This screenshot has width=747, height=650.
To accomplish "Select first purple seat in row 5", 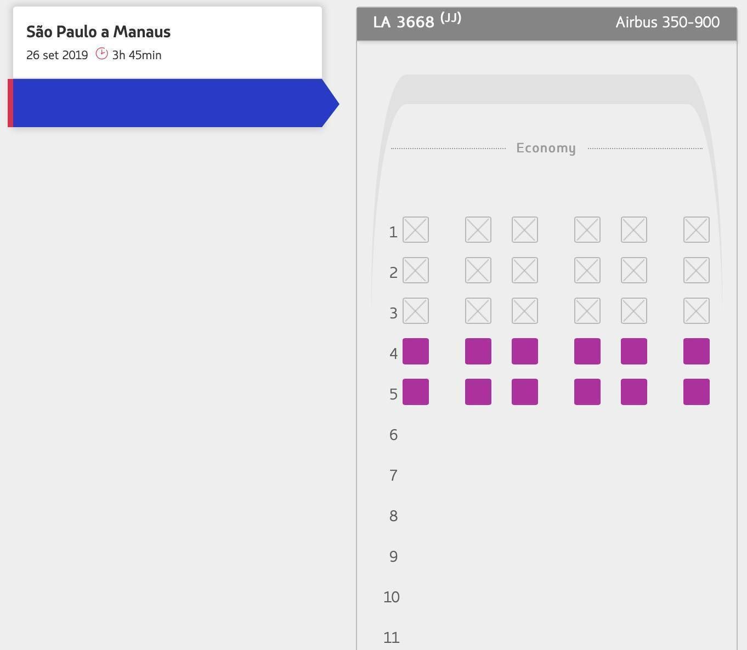I will click(416, 392).
